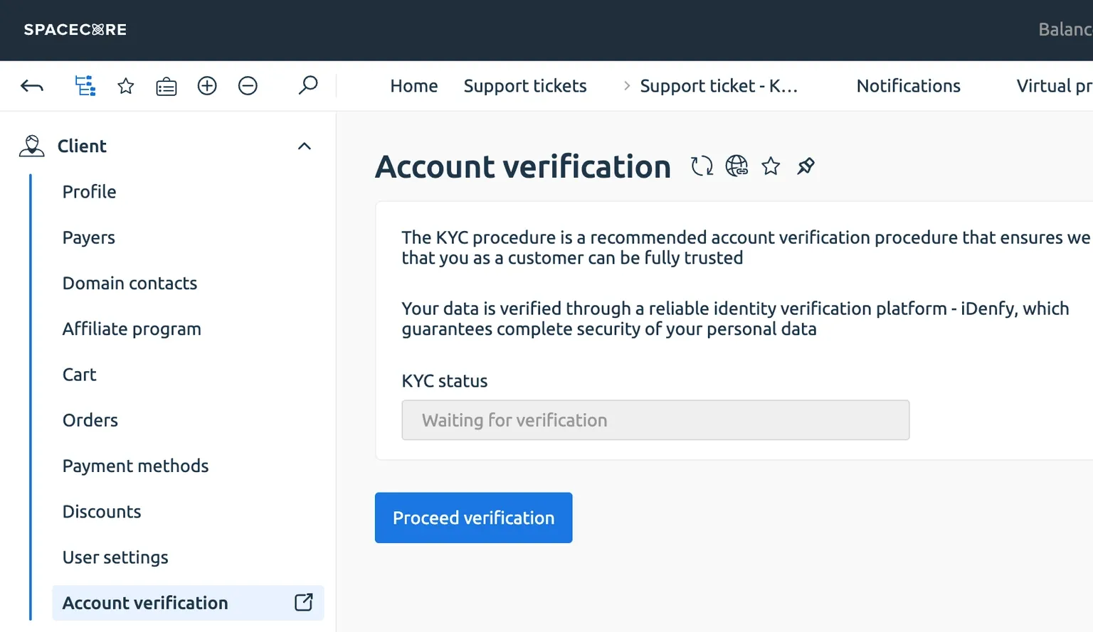Open the Support tickets tab
Screen dimensions: 1093x632
pos(525,86)
